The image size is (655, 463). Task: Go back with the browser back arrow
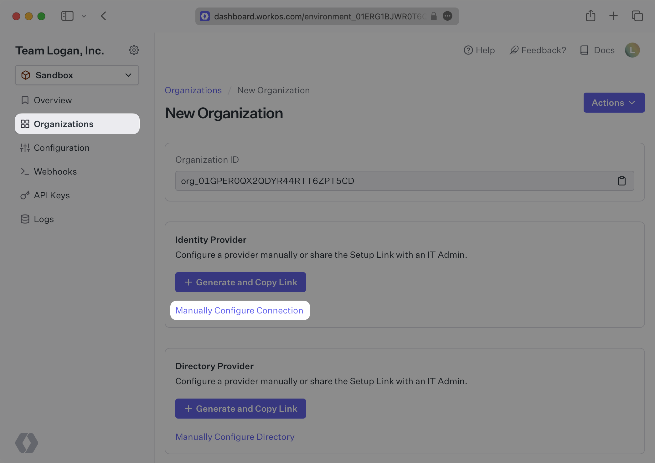click(x=104, y=16)
